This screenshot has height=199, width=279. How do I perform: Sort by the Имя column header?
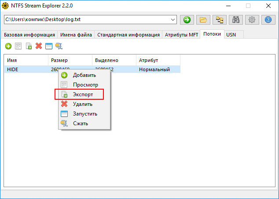[26, 60]
